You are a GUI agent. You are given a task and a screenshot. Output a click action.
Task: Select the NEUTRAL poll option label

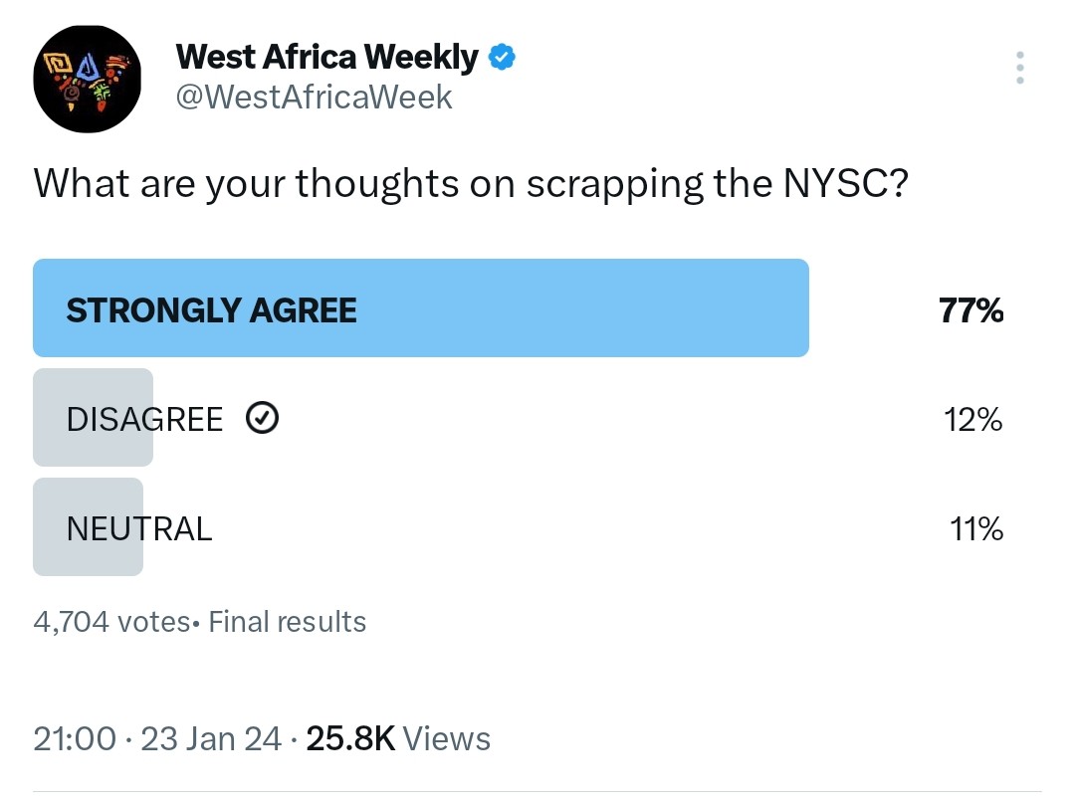point(139,528)
